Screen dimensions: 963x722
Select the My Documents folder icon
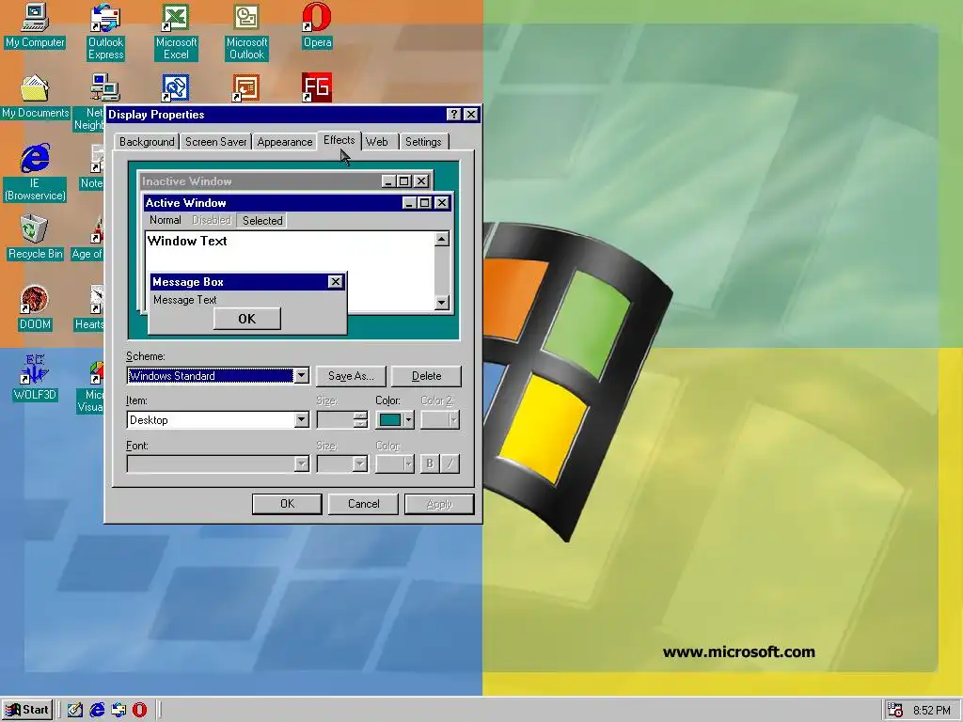(x=35, y=97)
